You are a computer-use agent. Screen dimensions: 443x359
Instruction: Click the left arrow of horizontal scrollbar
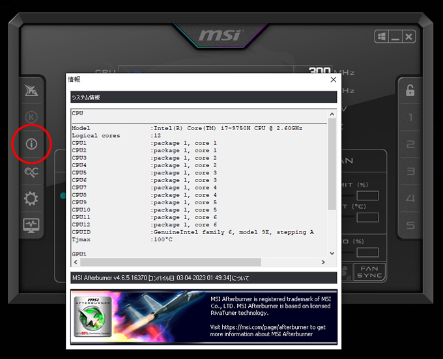coord(76,262)
